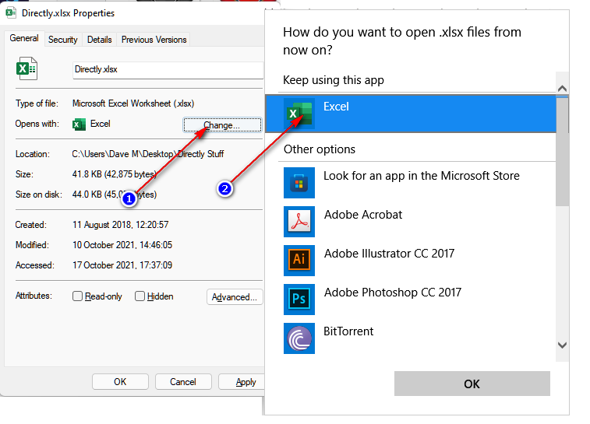Click the large Excel document icon beside filename
The image size is (590, 424).
pyautogui.click(x=26, y=68)
